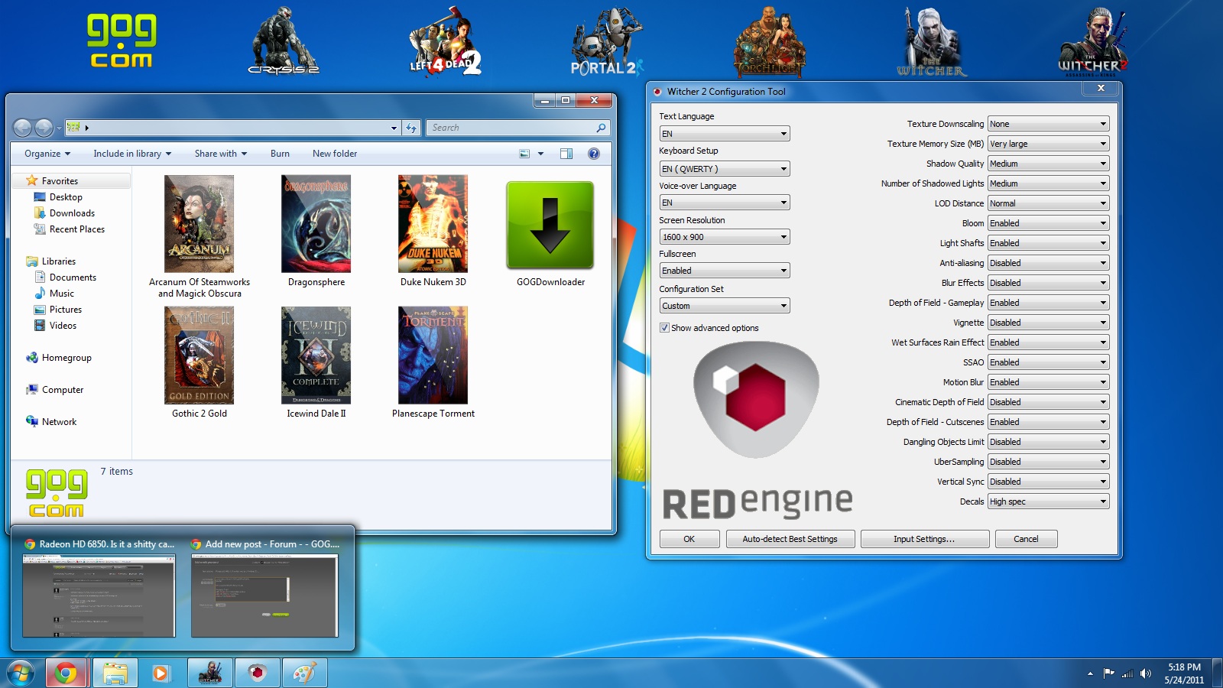Click the Witcher taskbar icon
The height and width of the screenshot is (688, 1223).
click(209, 673)
